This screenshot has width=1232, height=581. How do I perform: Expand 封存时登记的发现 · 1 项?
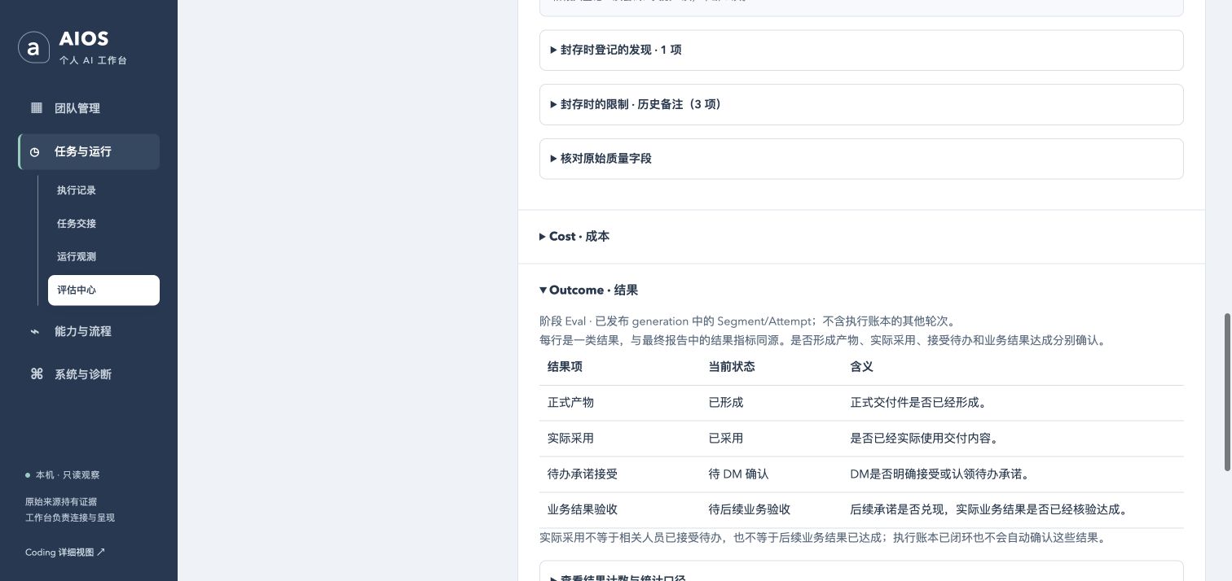coord(861,50)
